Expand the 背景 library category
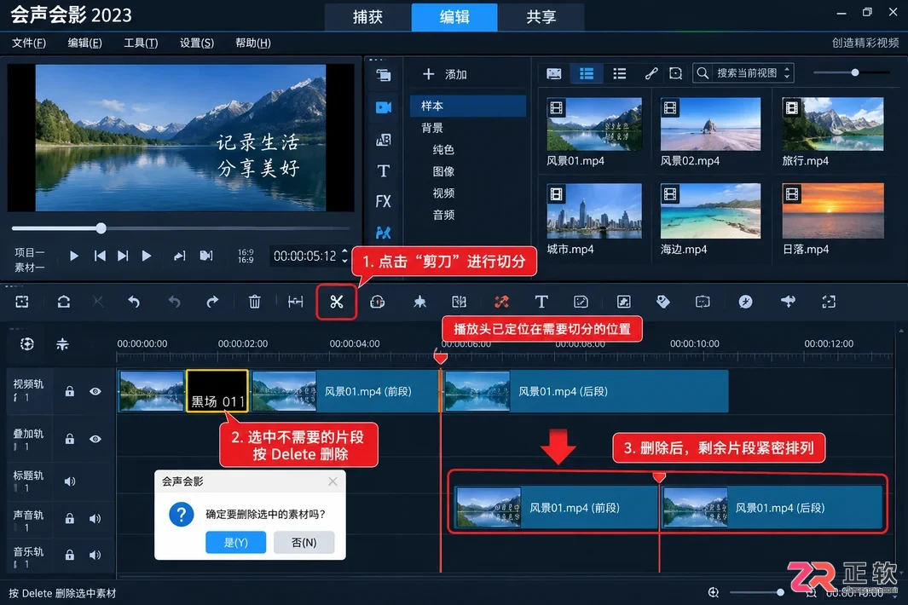Viewport: 908px width, 605px height. 432,128
